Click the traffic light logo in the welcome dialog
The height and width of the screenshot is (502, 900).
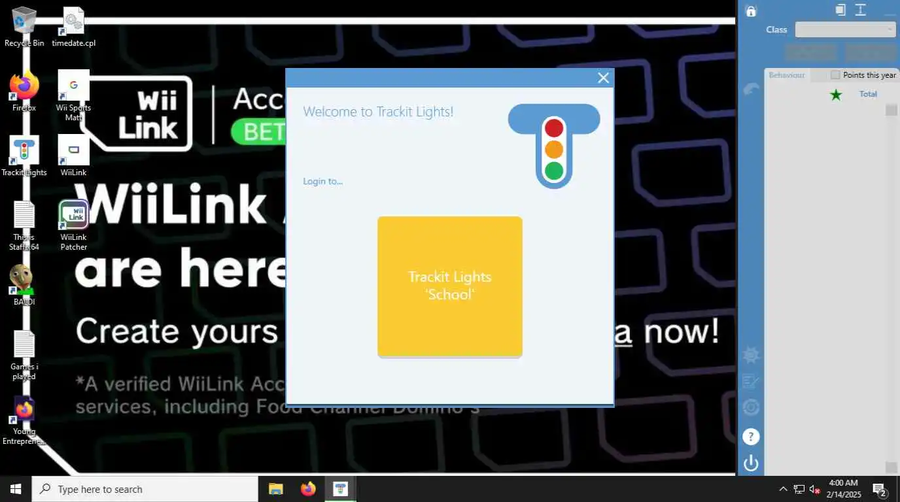click(x=554, y=146)
